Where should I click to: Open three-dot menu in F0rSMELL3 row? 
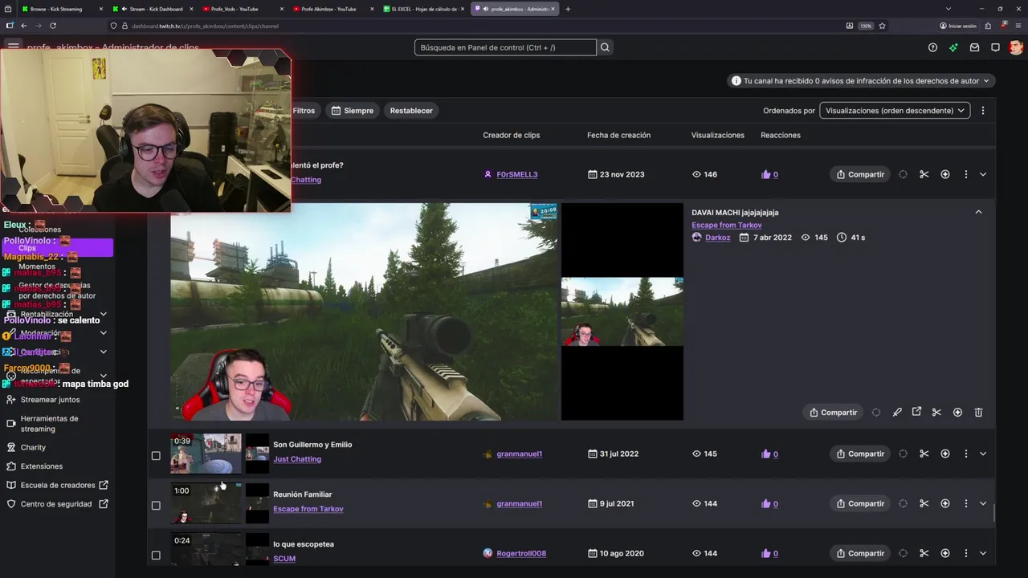point(965,174)
